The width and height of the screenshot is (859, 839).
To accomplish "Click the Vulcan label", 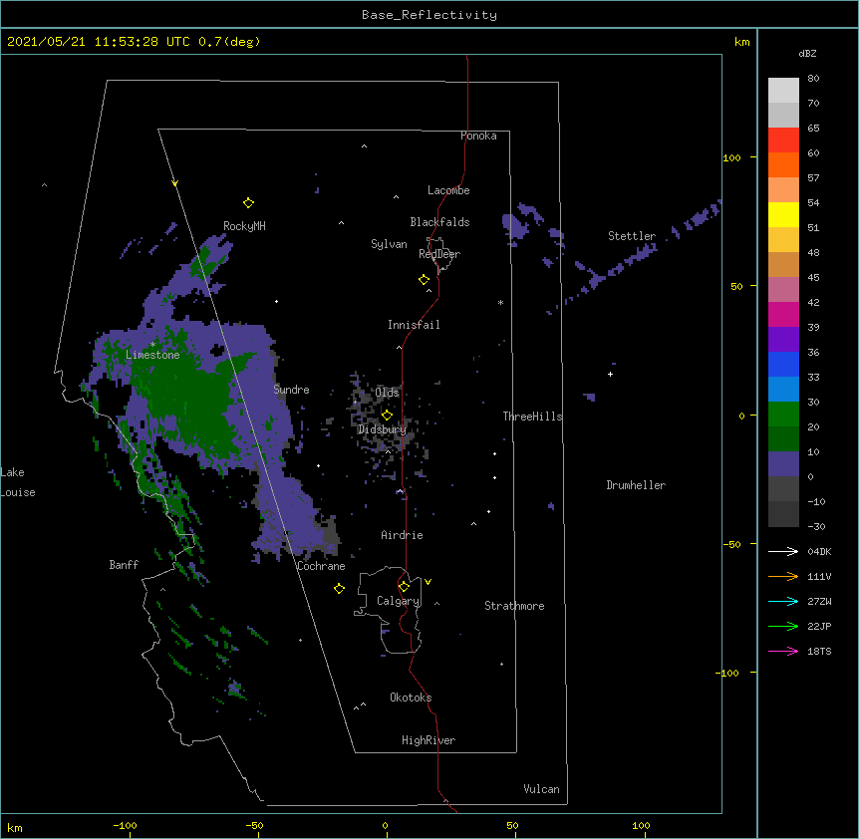I will point(541,789).
